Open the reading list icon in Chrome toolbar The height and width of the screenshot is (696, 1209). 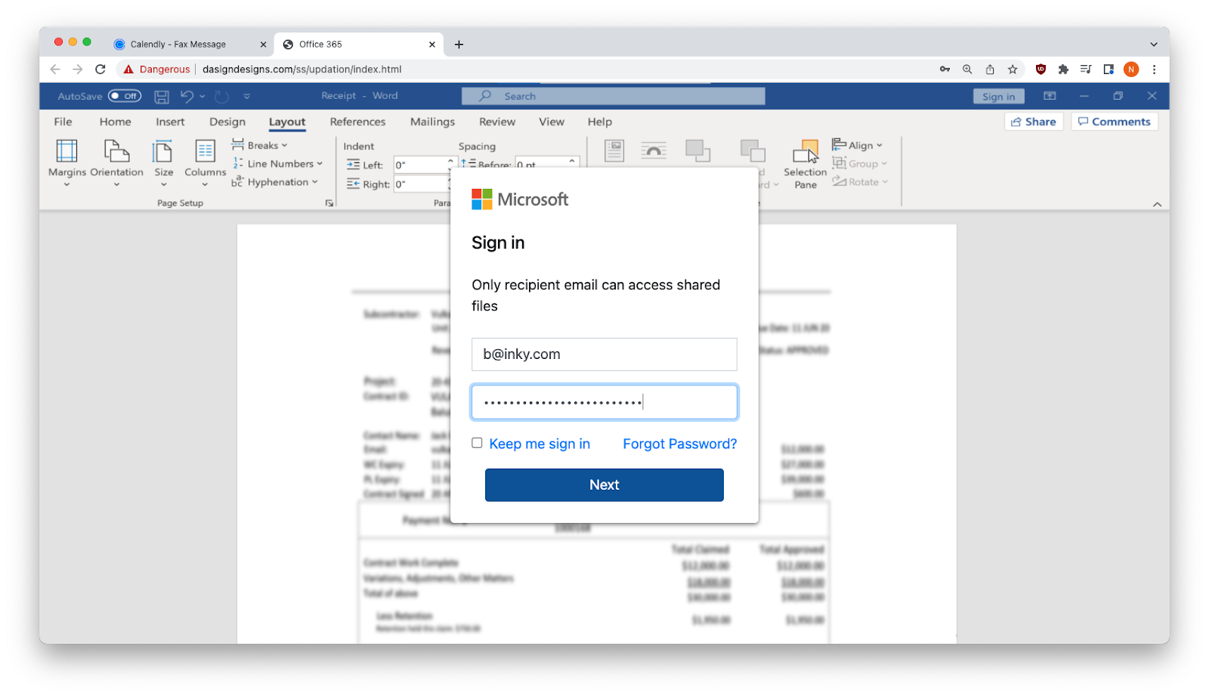[1086, 69]
